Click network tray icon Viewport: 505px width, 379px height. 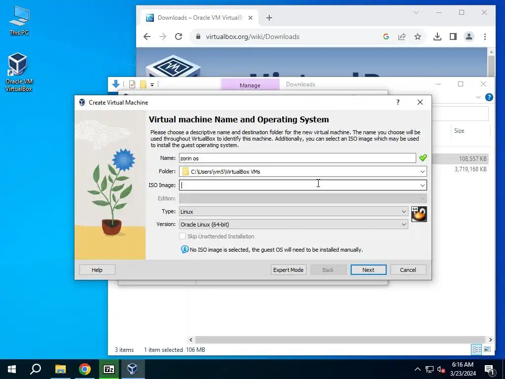pos(430,369)
